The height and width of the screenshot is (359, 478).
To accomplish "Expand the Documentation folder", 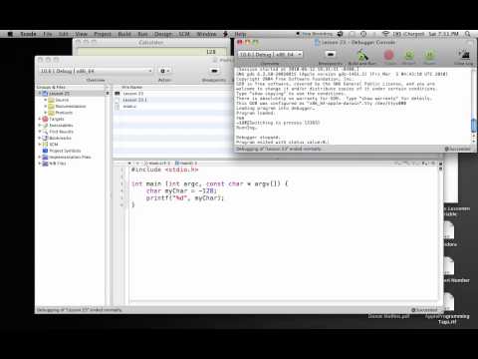I will pos(46,106).
